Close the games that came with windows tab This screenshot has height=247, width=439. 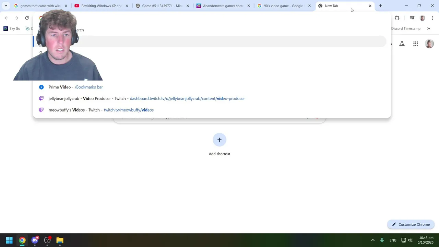coord(66,6)
